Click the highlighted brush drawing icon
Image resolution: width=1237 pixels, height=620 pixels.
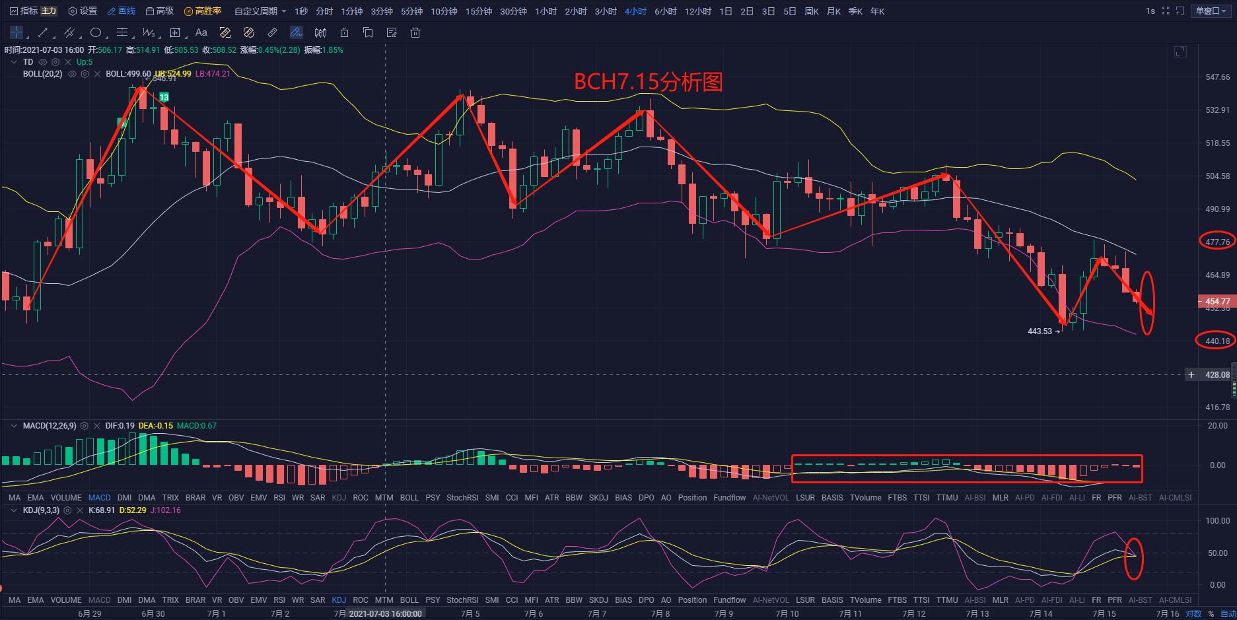(296, 32)
